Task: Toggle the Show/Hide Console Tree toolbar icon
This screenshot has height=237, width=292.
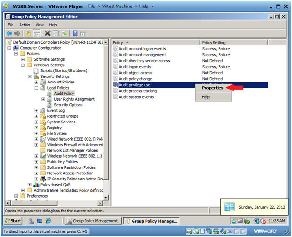Action: [37, 33]
